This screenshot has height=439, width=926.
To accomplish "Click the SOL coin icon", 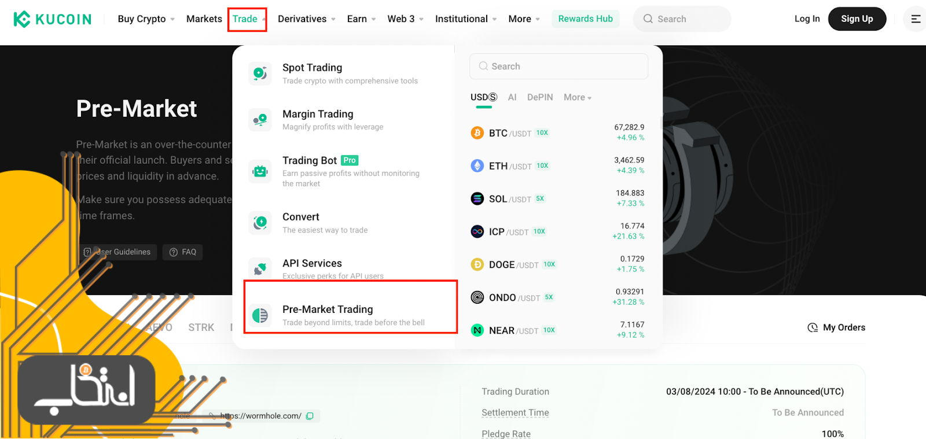I will coord(477,199).
